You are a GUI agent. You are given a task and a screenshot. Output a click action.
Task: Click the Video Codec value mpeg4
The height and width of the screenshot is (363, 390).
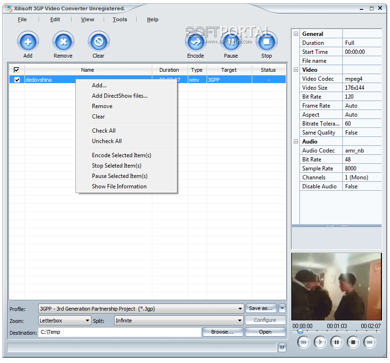(362, 79)
